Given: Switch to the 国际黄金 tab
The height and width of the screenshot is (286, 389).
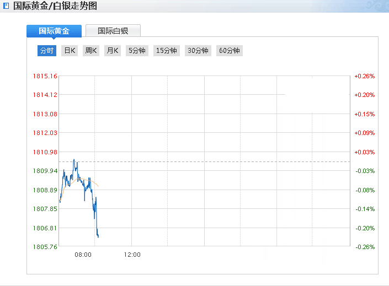Looking at the screenshot, I should [x=54, y=31].
